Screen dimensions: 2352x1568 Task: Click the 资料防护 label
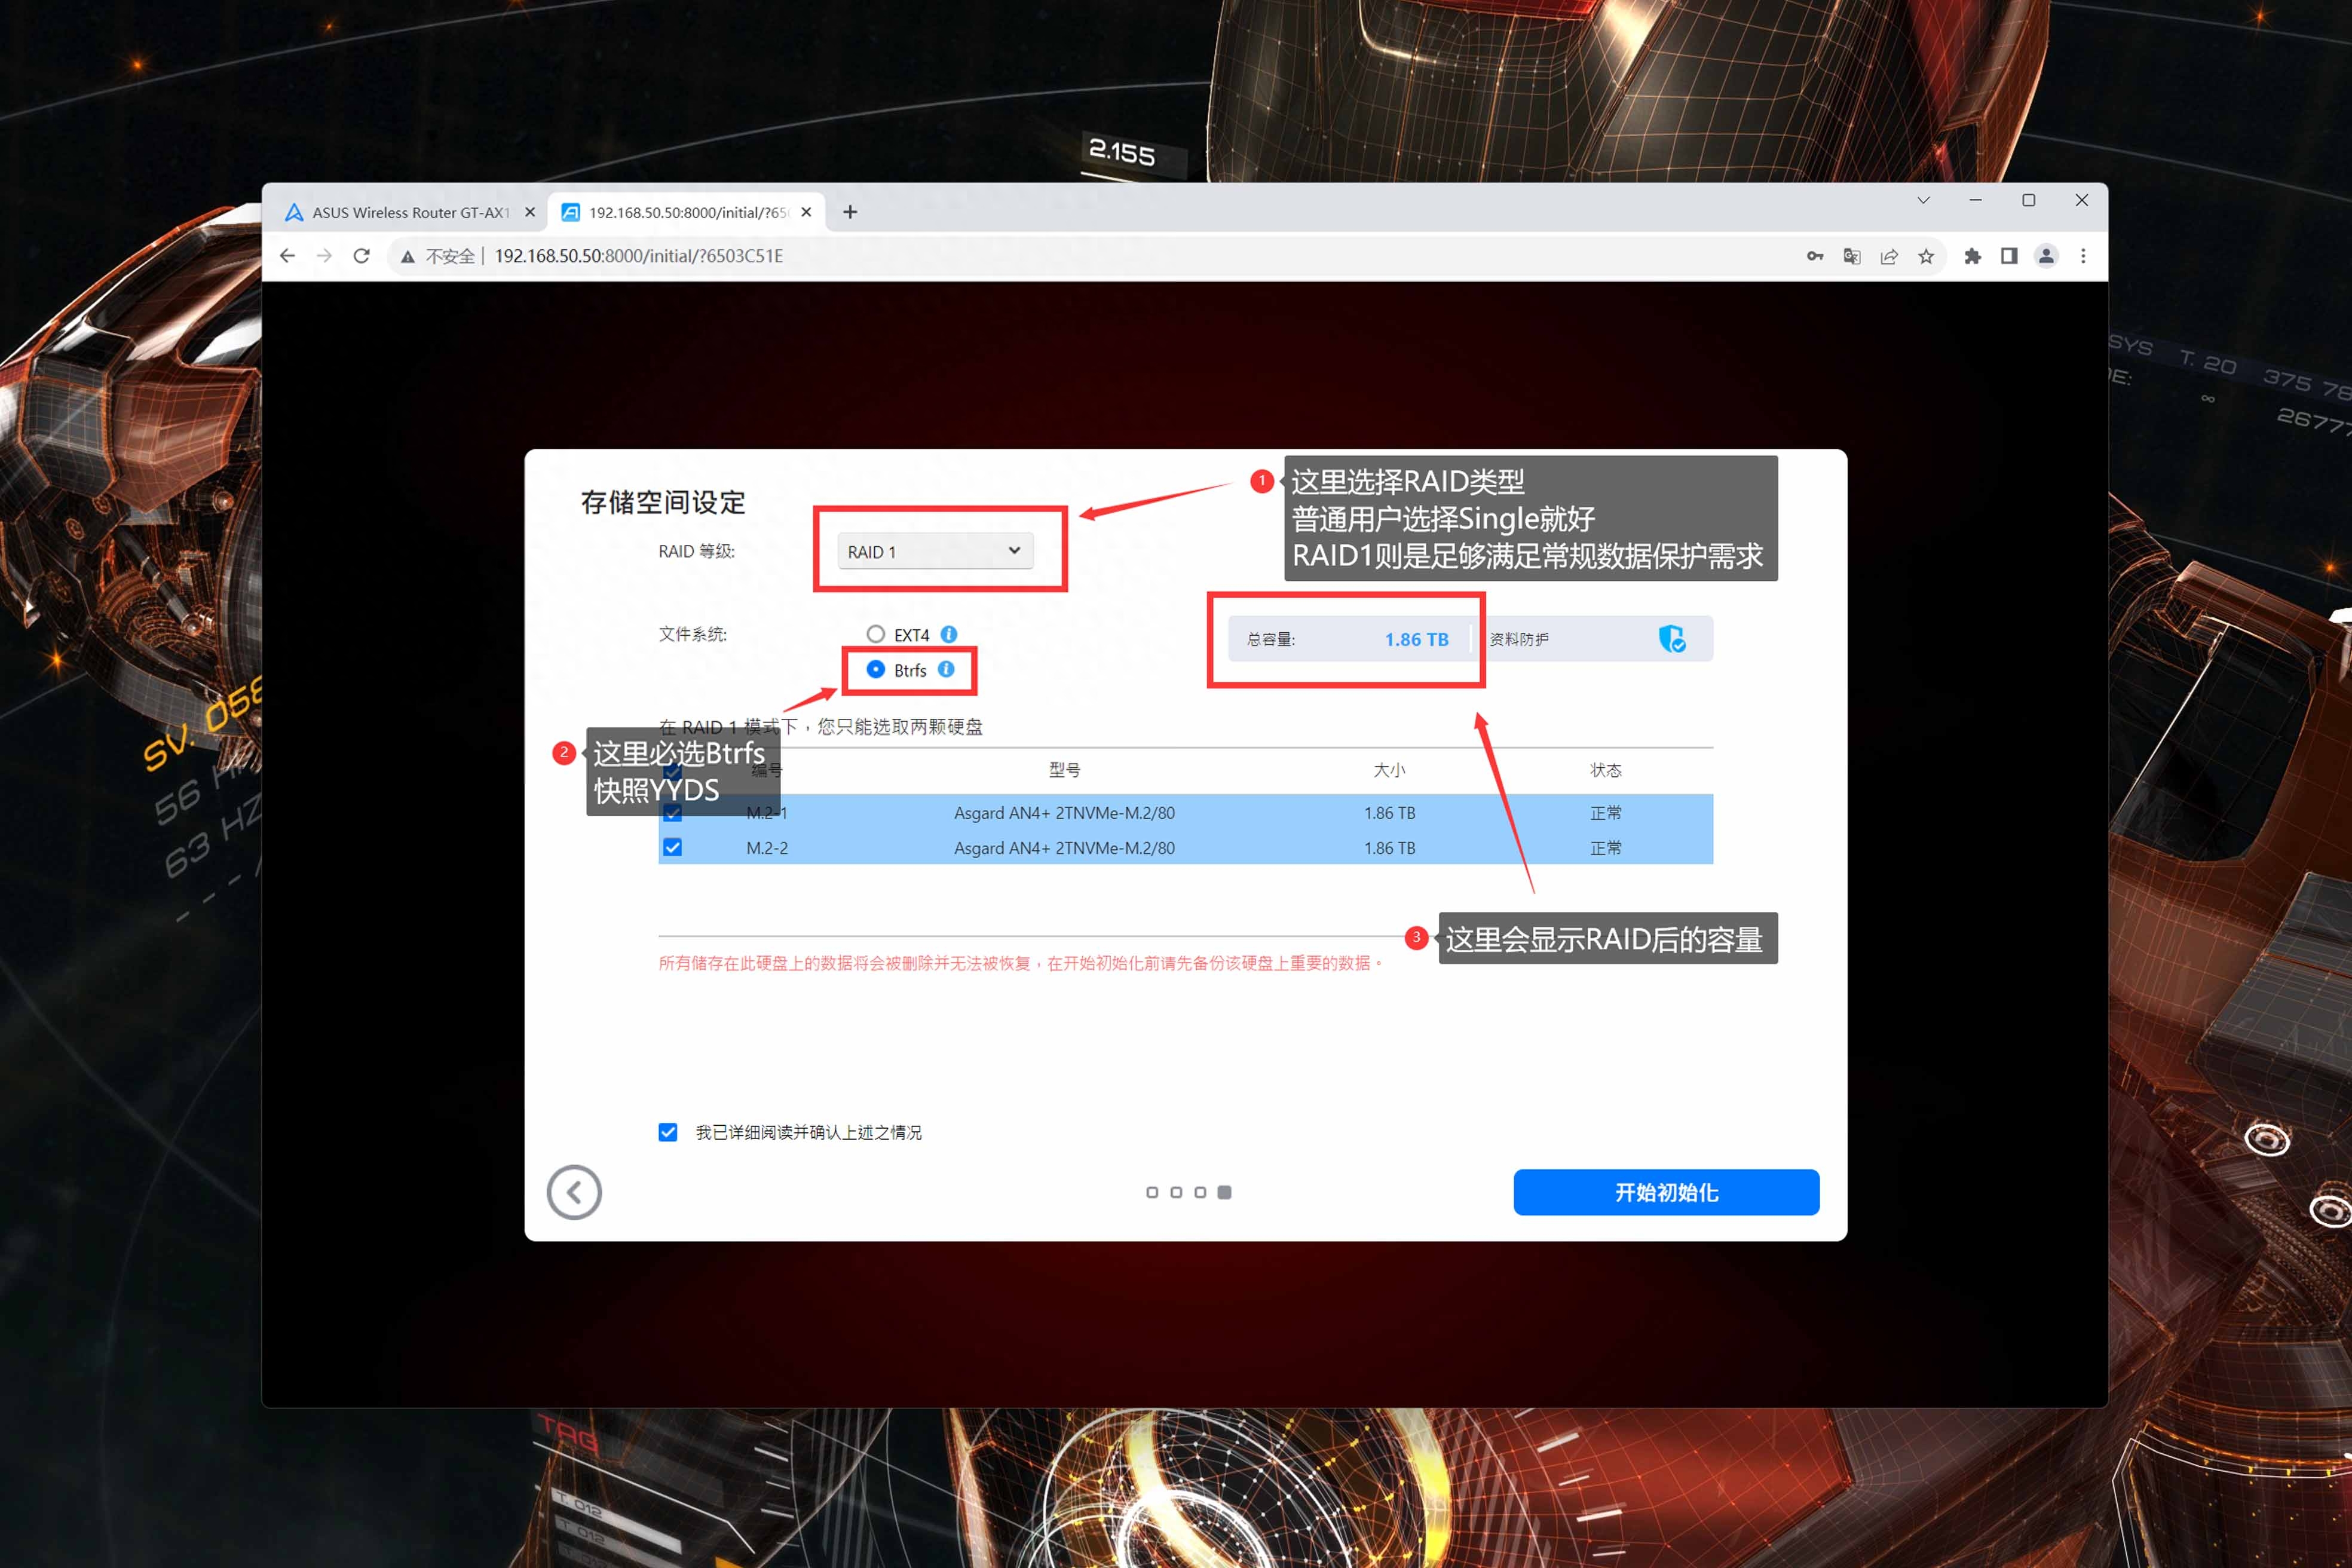coord(1519,639)
